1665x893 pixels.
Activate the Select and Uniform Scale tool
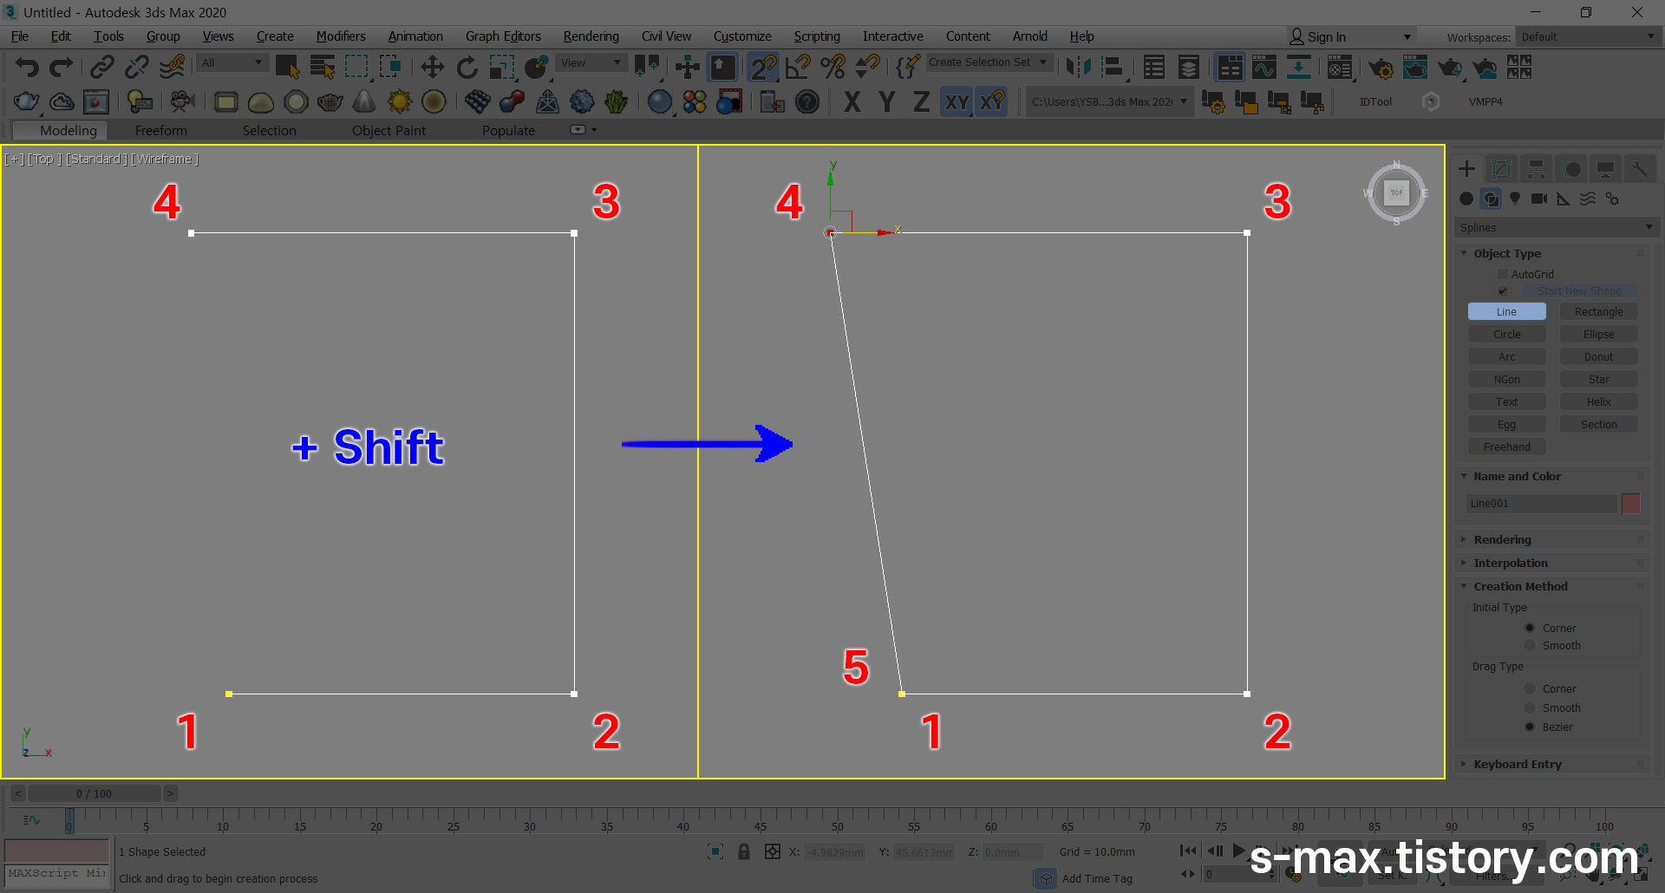pos(502,67)
